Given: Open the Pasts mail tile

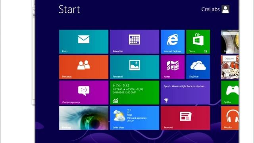Looking at the screenshot, I should click(x=84, y=42).
